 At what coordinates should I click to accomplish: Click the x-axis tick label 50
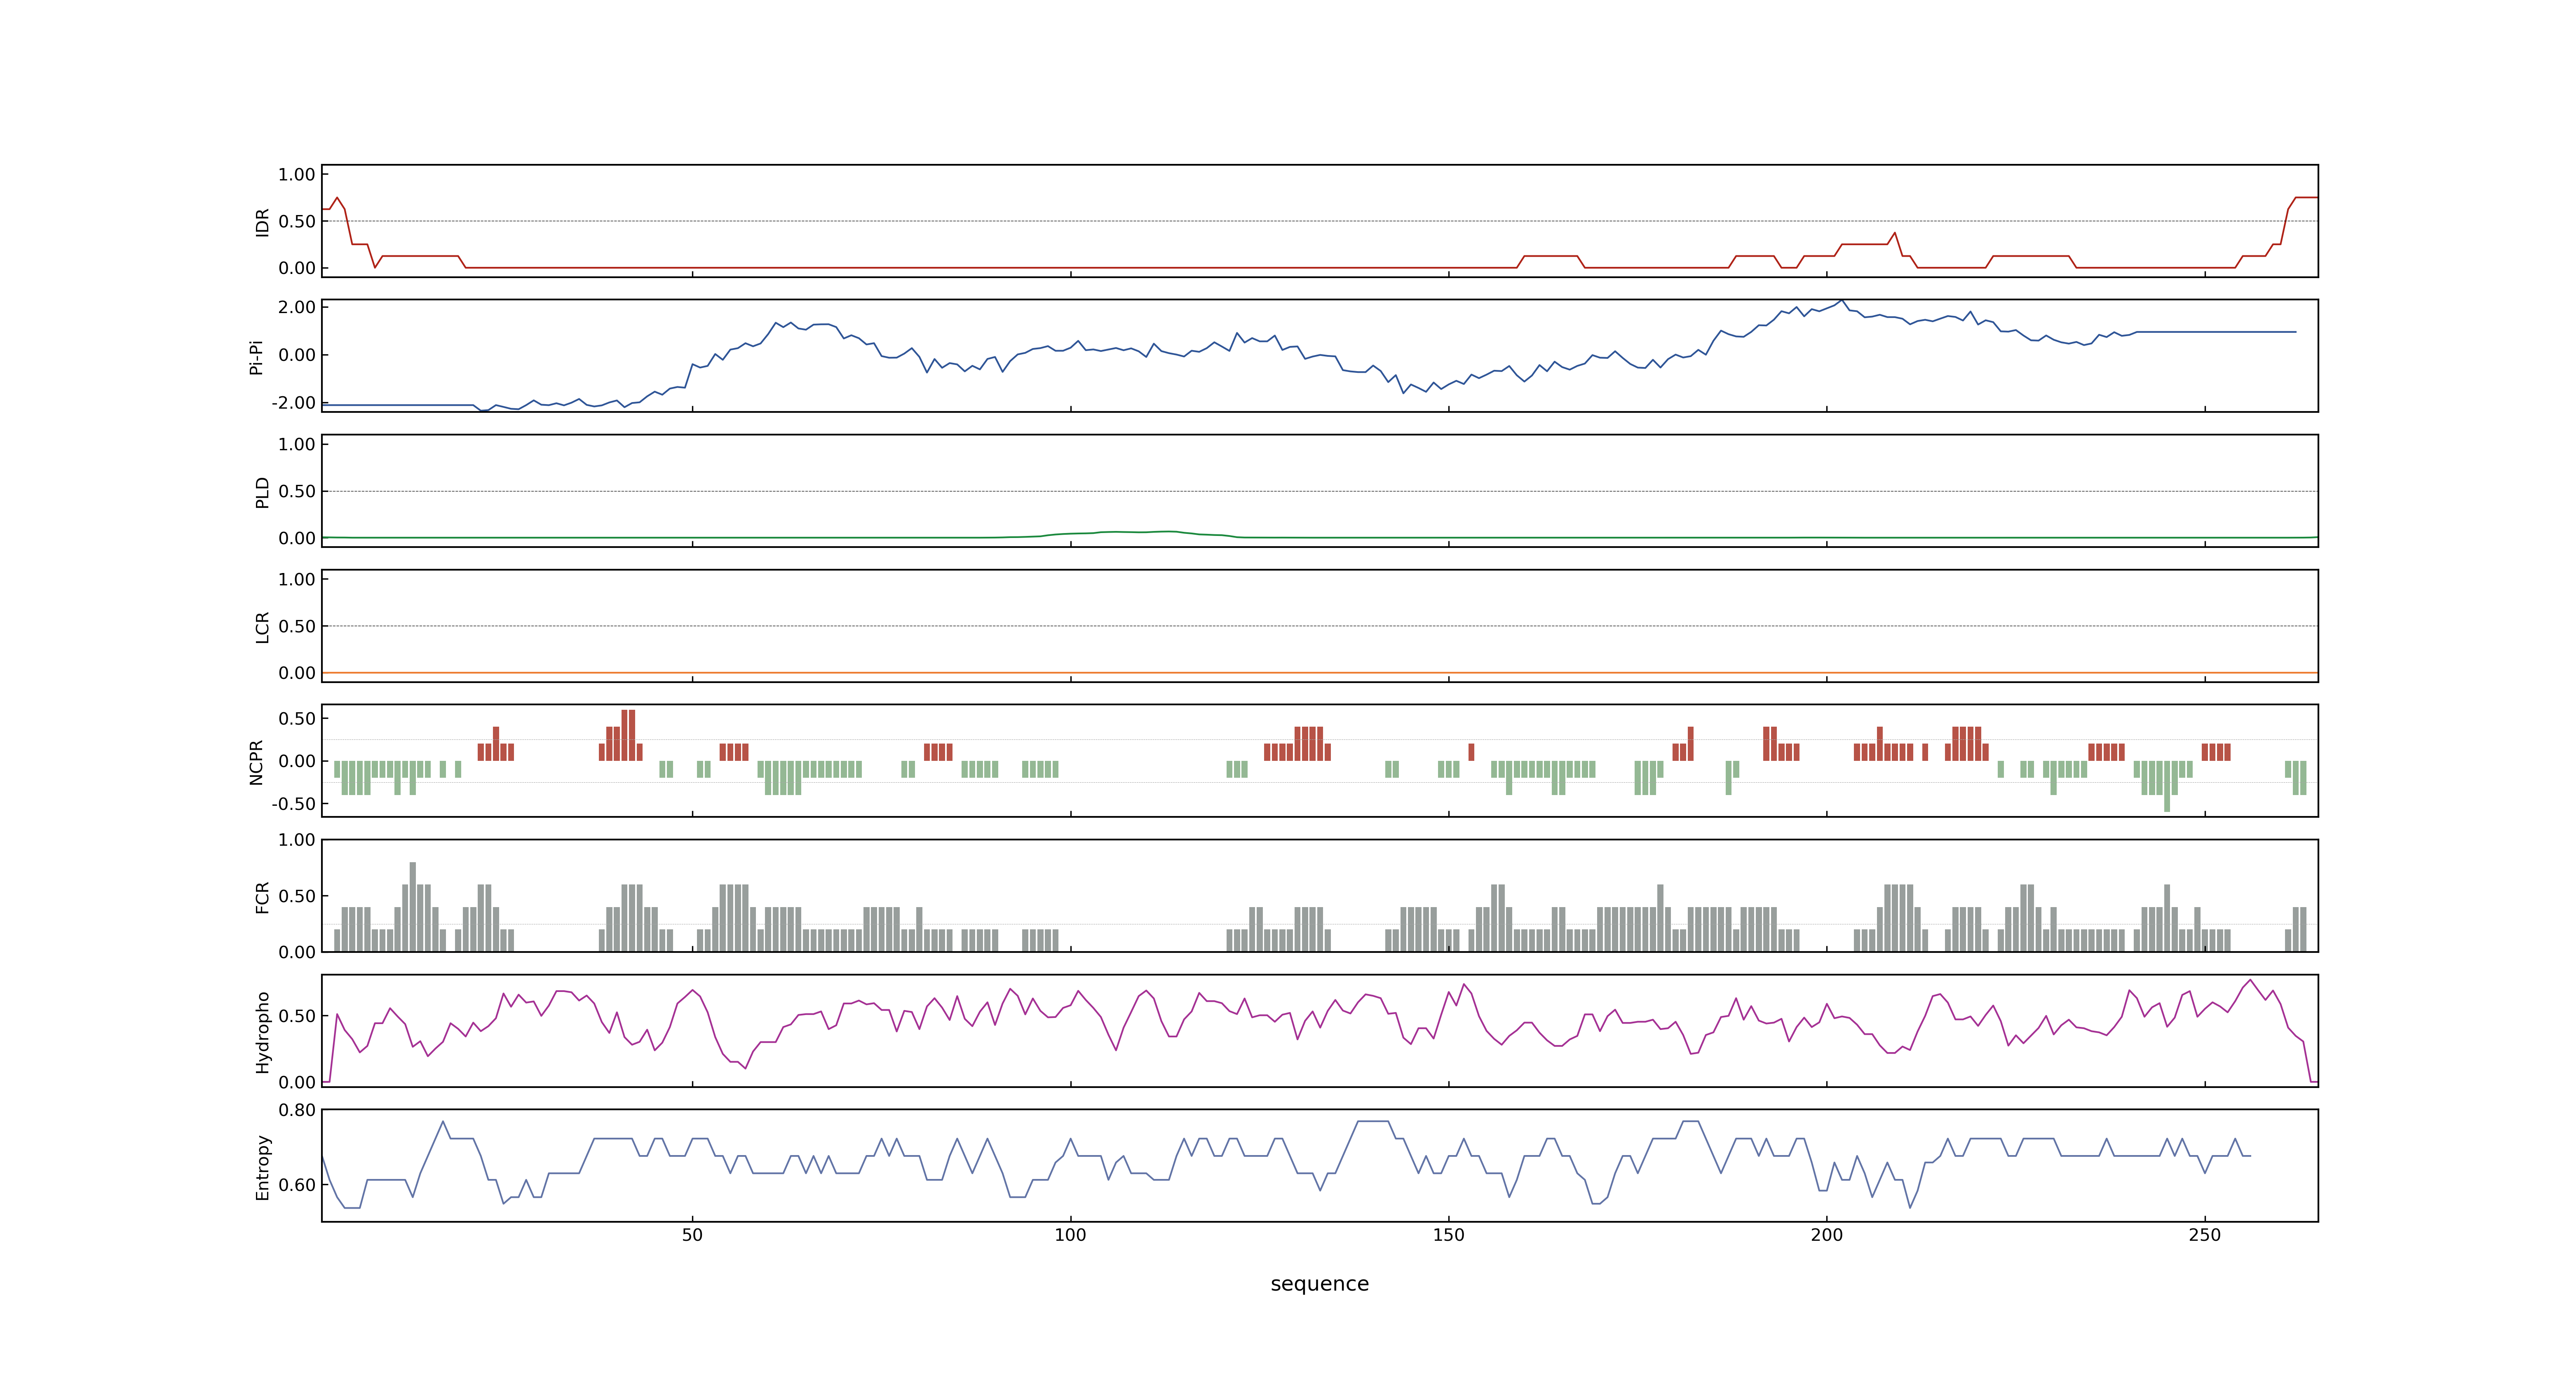point(692,1235)
